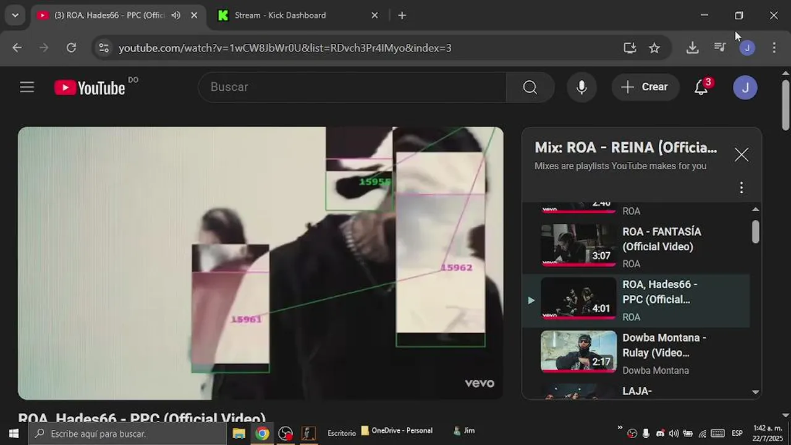Open the Crear menu button

[645, 87]
